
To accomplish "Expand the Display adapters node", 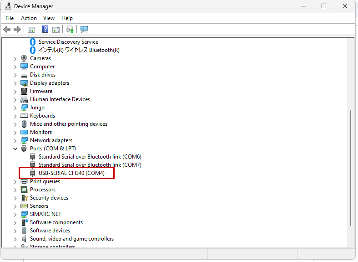I will 15,83.
